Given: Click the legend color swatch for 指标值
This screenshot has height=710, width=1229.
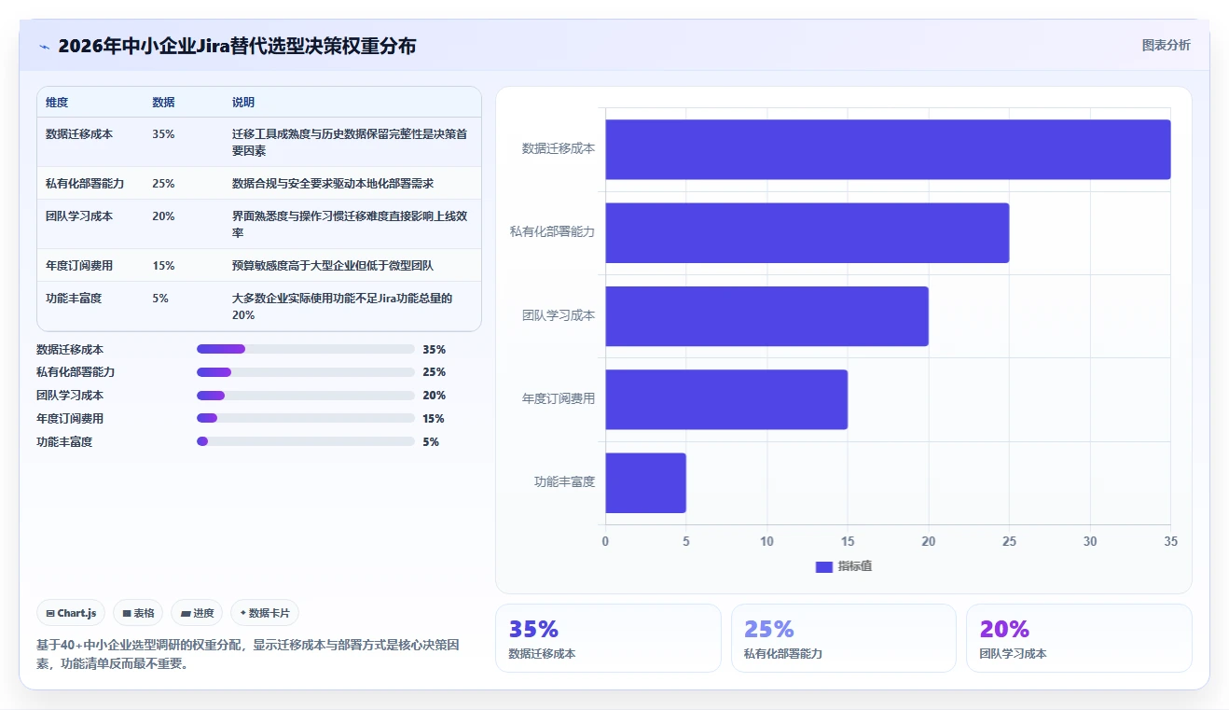Looking at the screenshot, I should pos(823,567).
